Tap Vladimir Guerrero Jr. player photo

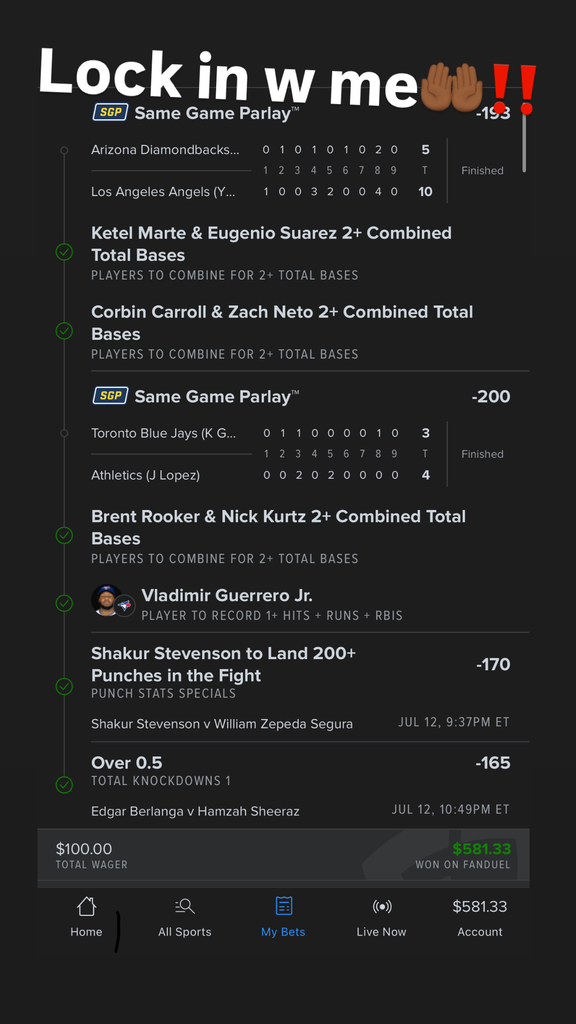coord(106,600)
